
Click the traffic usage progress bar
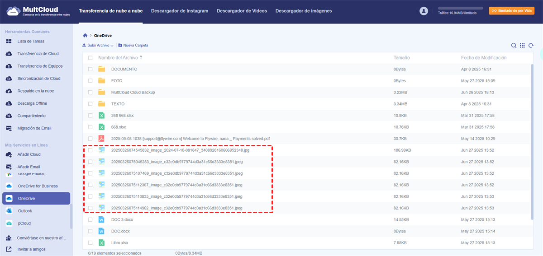(x=461, y=9)
